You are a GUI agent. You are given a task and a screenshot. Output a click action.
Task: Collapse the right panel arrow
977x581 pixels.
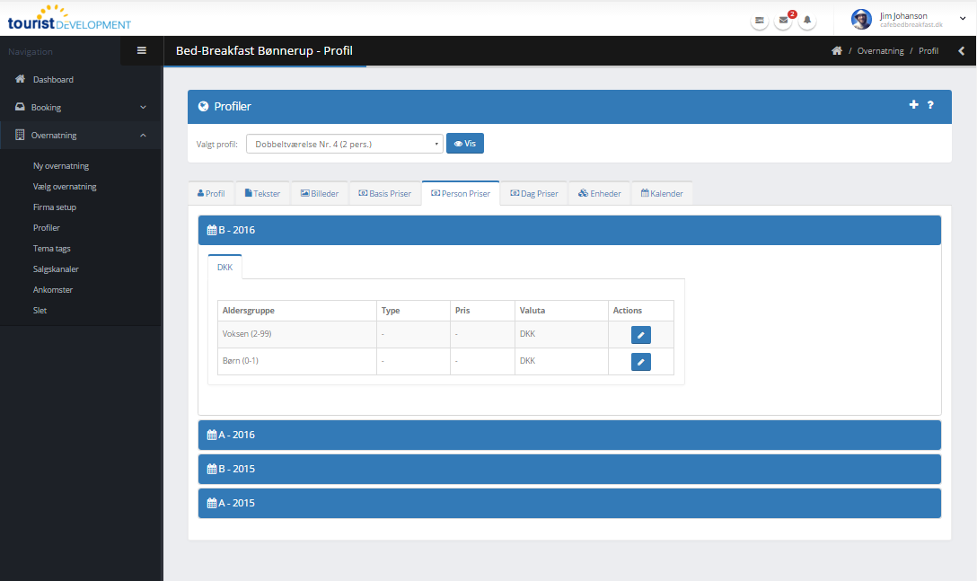click(x=961, y=51)
